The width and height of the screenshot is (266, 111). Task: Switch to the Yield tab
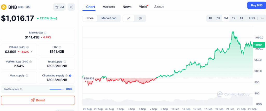[143, 7]
